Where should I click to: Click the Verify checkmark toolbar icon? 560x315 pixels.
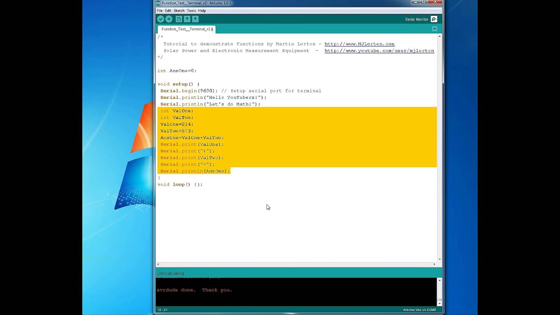point(161,19)
